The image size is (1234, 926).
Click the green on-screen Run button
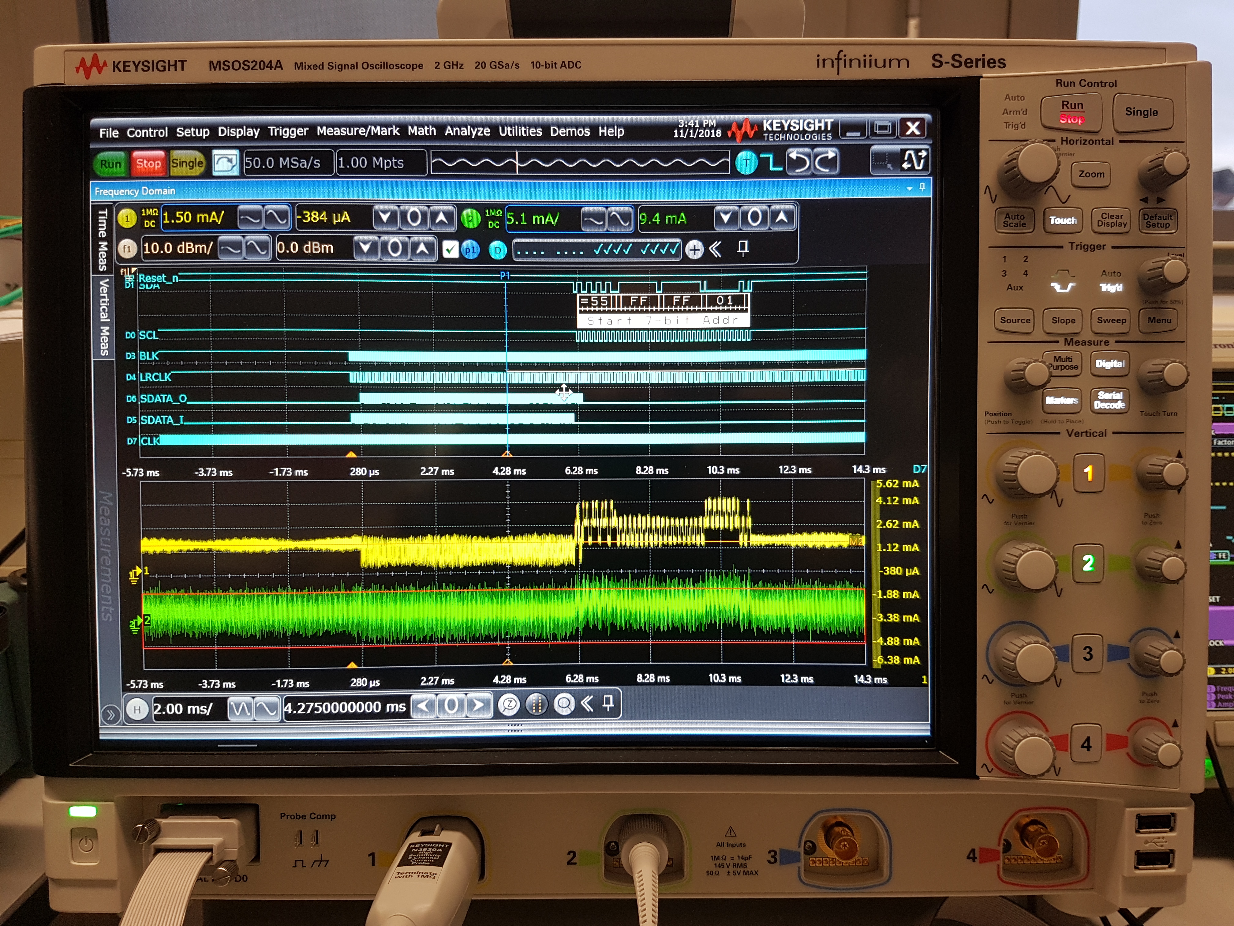click(110, 164)
